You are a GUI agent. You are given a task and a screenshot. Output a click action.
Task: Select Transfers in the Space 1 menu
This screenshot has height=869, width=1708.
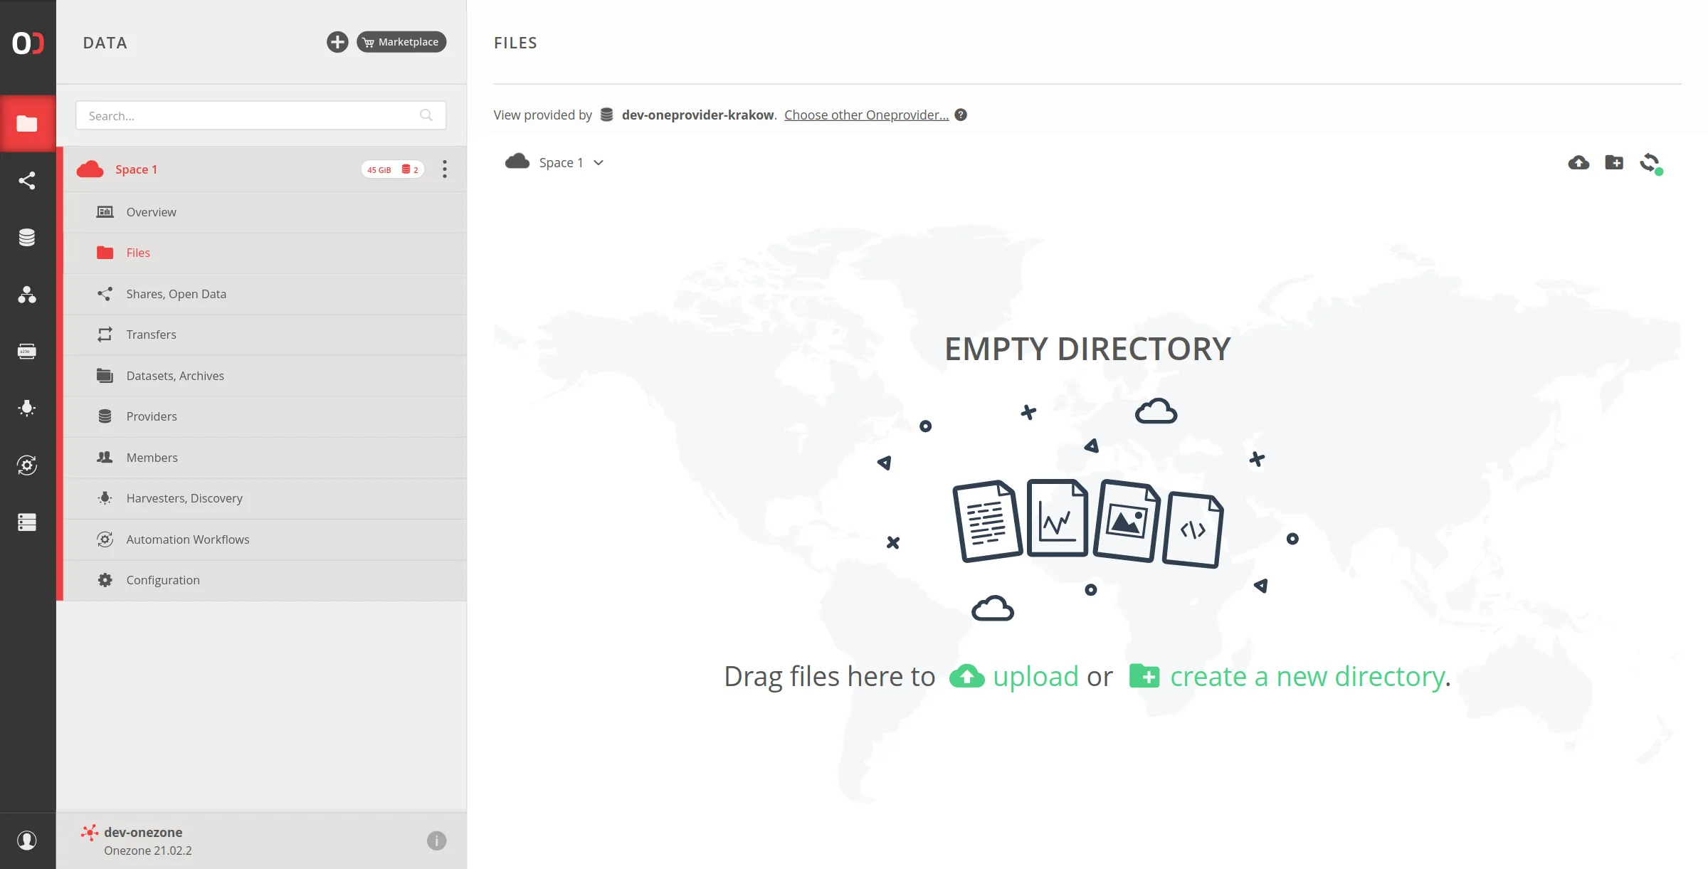coord(151,335)
